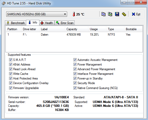Toggle the S.M.A.R.T checkbox
The height and width of the screenshot is (120, 148).
pyautogui.click(x=11, y=60)
